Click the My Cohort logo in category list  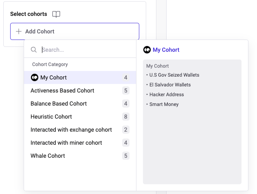tap(35, 77)
